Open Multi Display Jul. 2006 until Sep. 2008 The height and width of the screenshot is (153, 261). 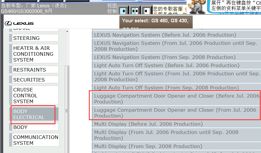(x=177, y=135)
